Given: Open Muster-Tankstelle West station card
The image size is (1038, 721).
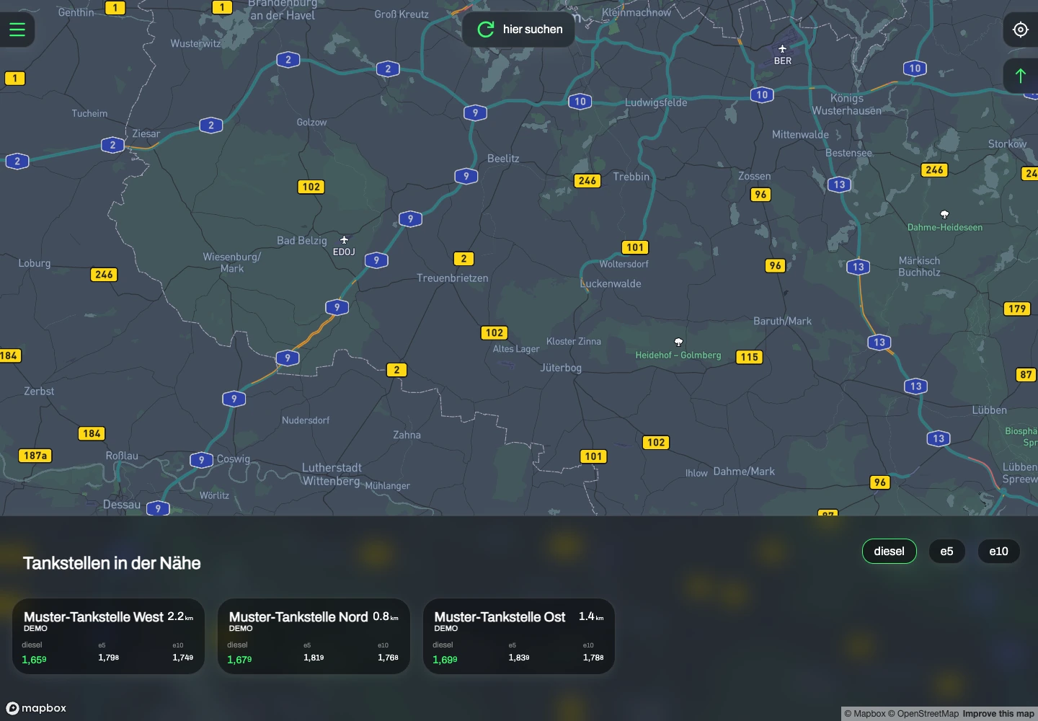Looking at the screenshot, I should [108, 637].
